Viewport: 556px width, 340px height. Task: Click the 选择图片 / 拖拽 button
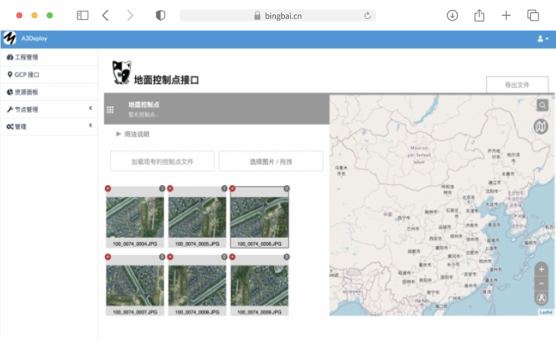(x=271, y=162)
